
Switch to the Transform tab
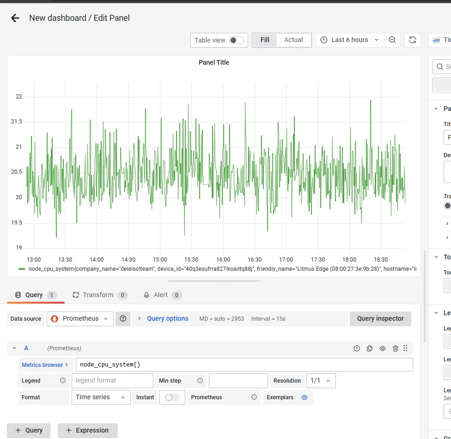pos(100,295)
